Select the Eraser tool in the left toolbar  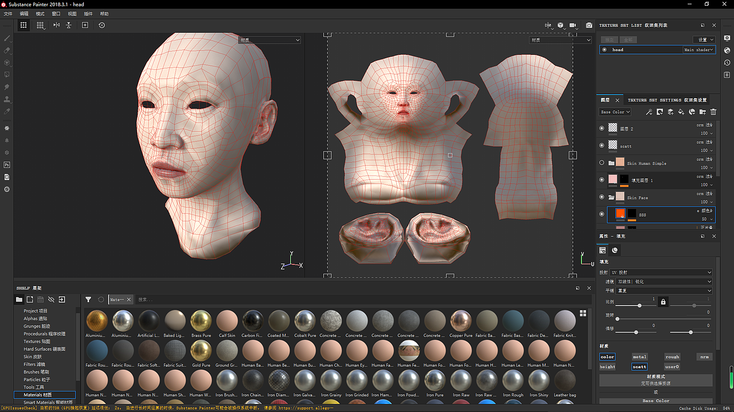[7, 51]
